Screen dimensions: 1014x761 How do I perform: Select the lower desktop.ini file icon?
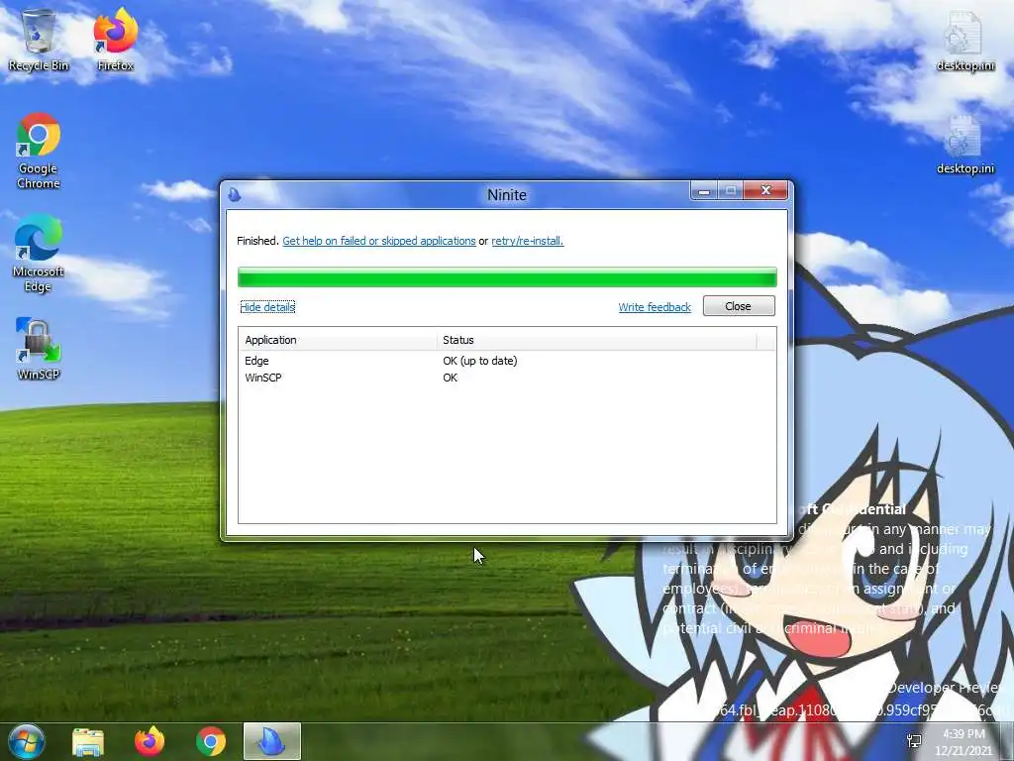click(964, 144)
